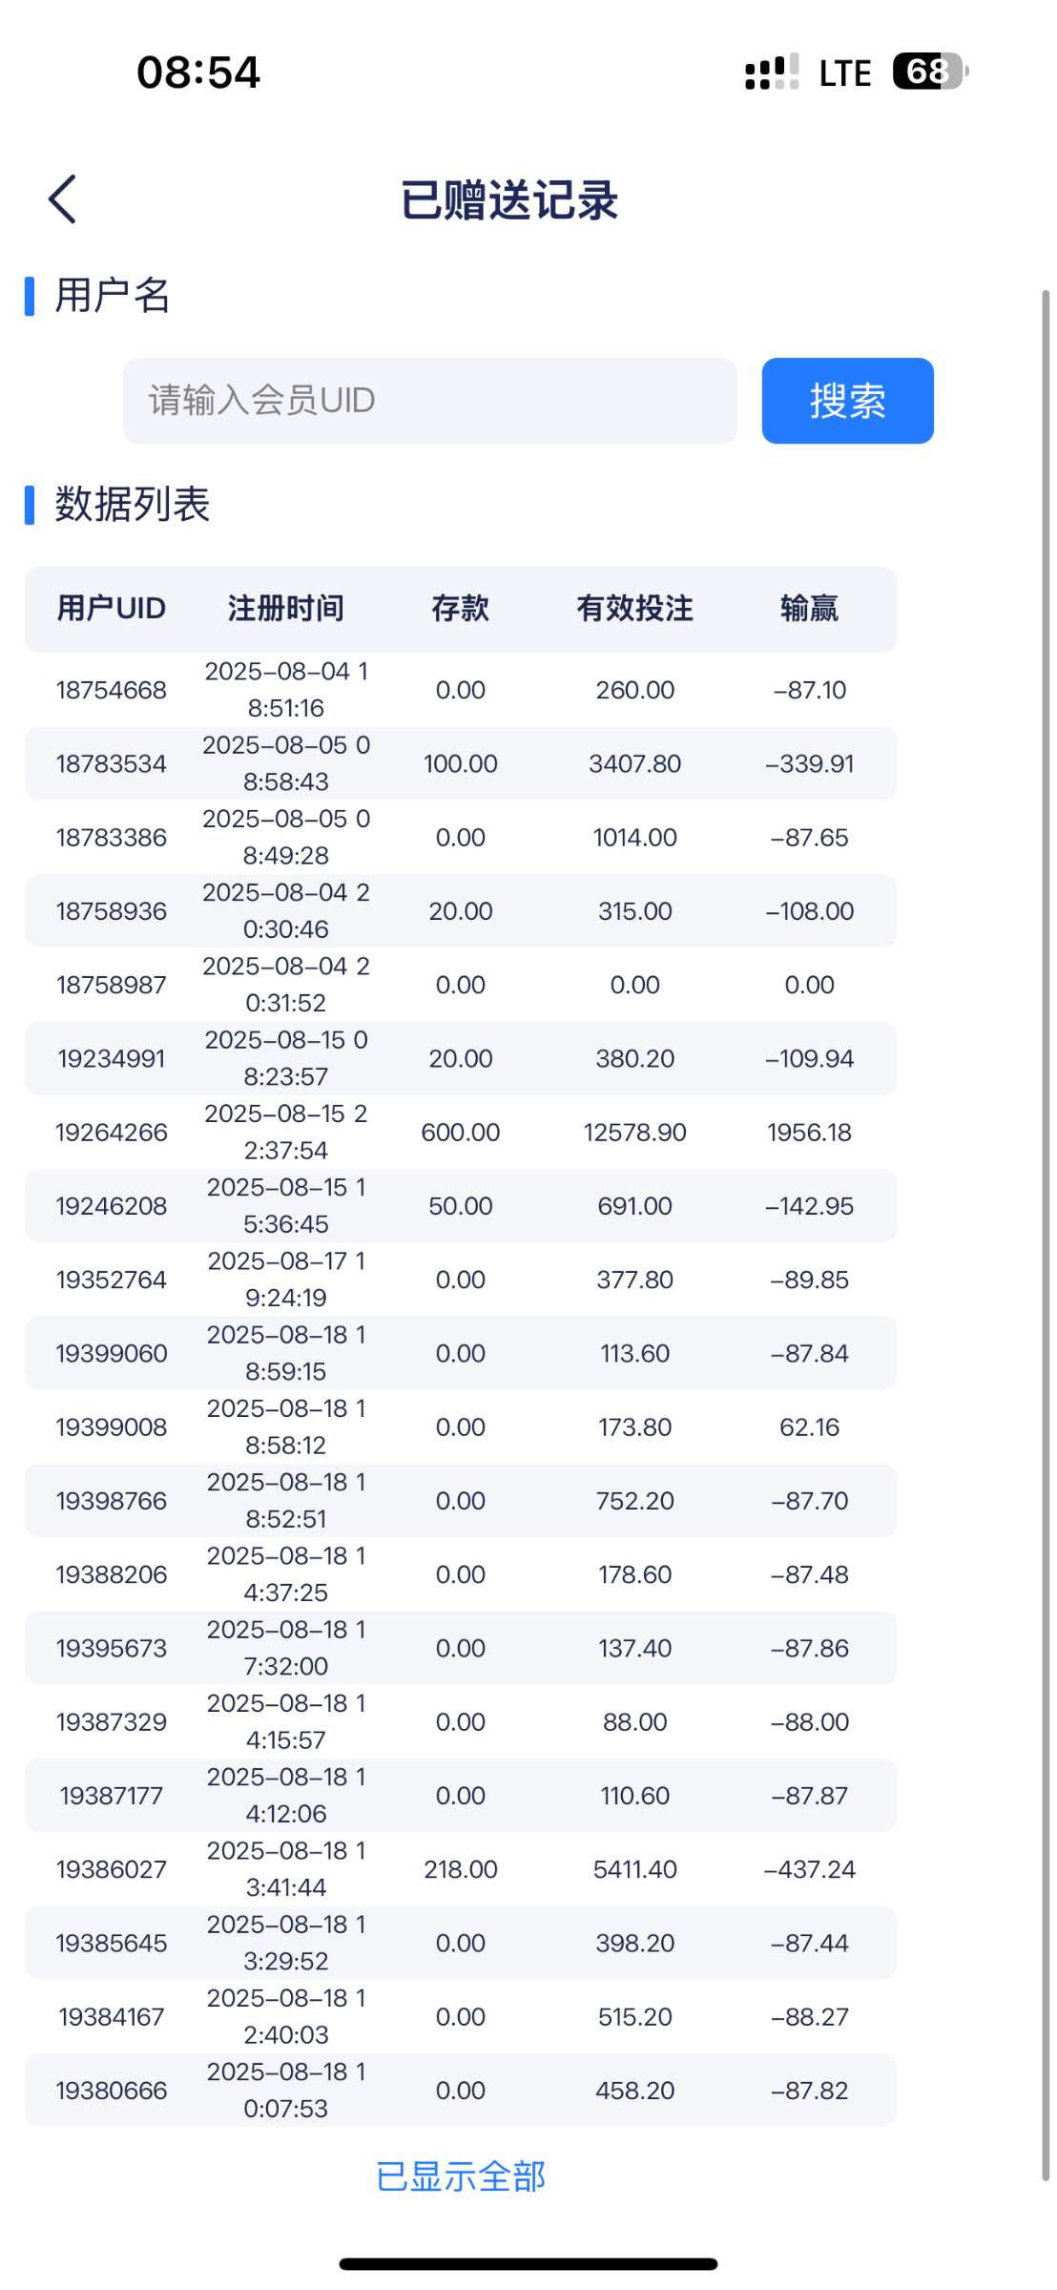Tap the 输赢 column header

810,609
